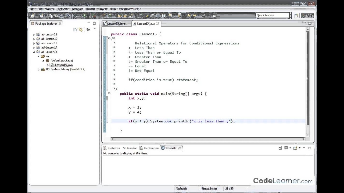Expand the Lesson15.java tree node
This screenshot has height=193, width=344.
(48, 65)
